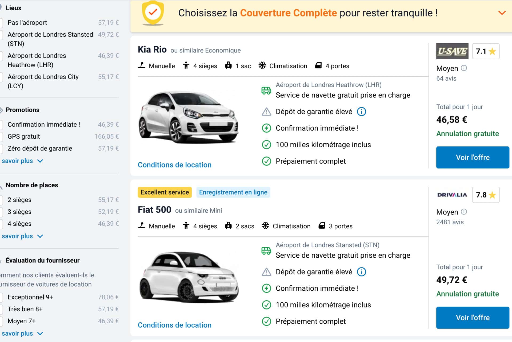
Task: Click the Kia Rio luggage bag icon
Action: click(x=228, y=65)
